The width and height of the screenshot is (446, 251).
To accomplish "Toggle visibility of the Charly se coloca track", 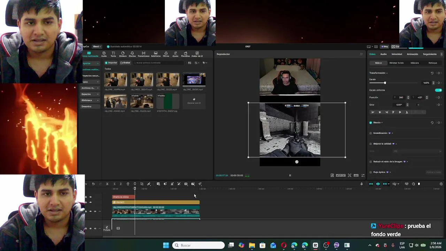I will pyautogui.click(x=91, y=197).
